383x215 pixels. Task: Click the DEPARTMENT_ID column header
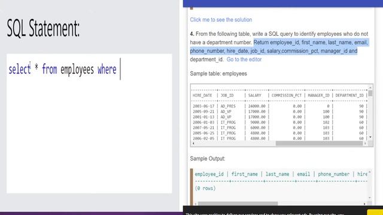(x=349, y=96)
